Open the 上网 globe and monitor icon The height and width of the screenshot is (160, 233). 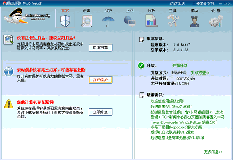tap(129, 21)
